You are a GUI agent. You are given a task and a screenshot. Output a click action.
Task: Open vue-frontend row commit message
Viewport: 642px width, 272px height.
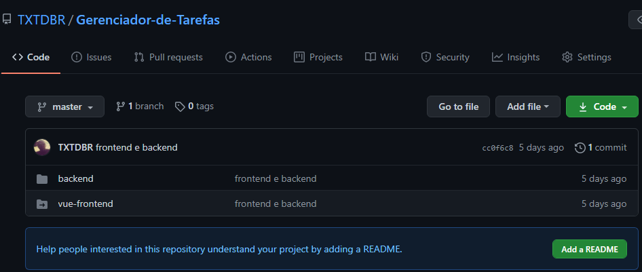tap(276, 203)
